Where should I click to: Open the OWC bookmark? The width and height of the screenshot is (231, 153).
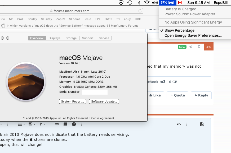point(108,19)
